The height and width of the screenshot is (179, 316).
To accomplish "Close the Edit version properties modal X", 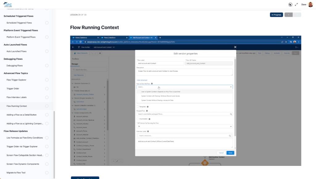I will 235,47.
